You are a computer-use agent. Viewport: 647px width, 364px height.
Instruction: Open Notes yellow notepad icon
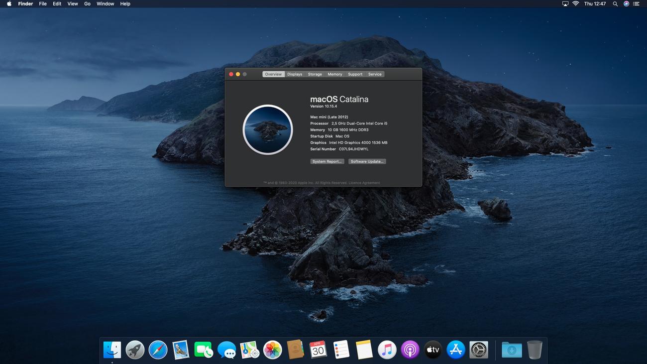click(364, 350)
